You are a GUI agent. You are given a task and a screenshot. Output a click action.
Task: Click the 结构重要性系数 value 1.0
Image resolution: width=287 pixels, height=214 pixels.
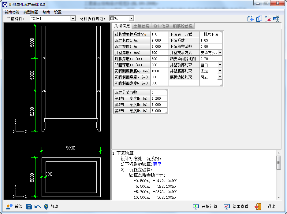(159, 34)
